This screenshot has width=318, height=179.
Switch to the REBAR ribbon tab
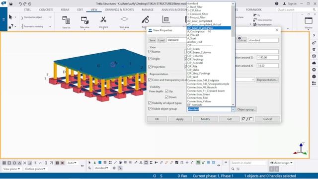[x=65, y=10]
